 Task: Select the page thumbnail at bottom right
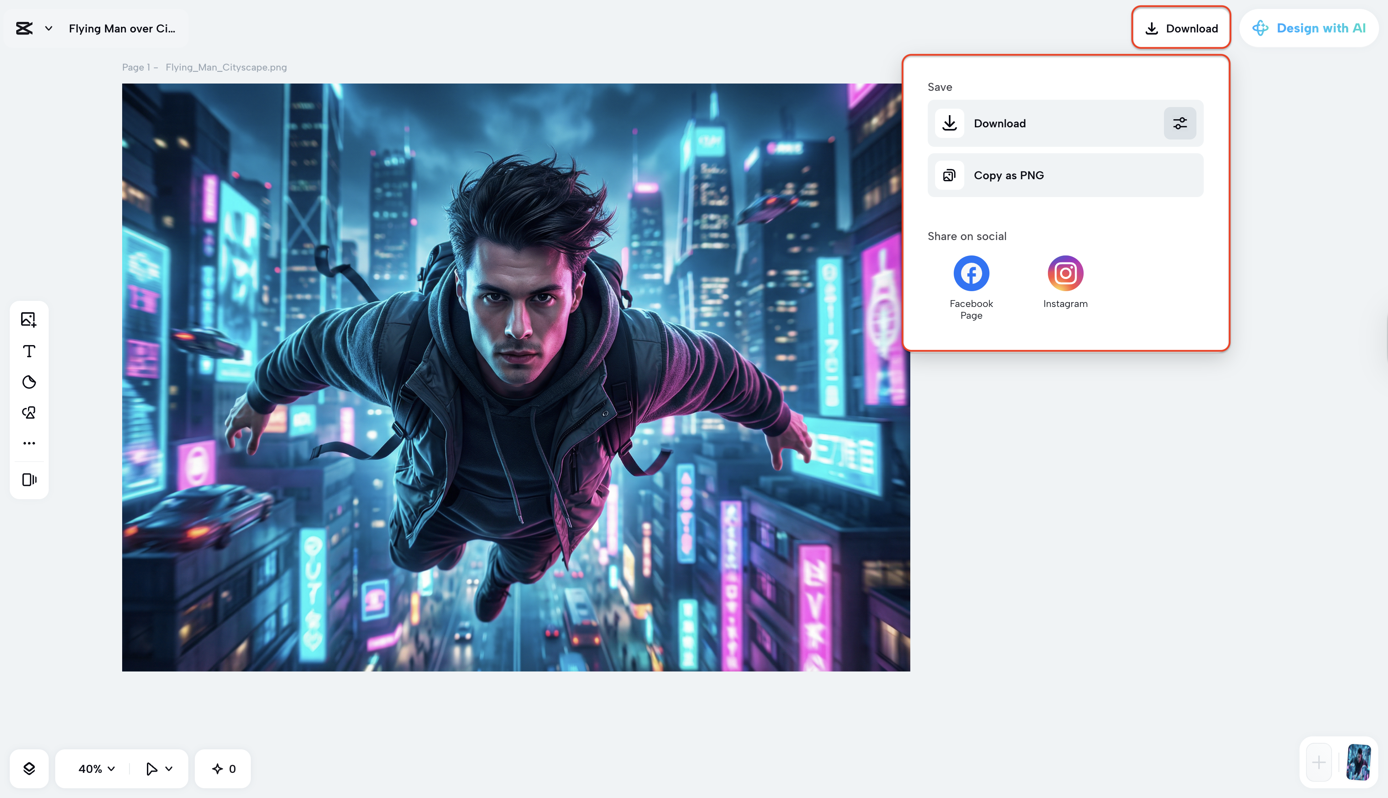[x=1358, y=762]
